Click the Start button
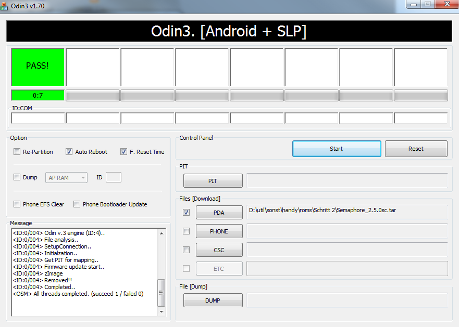Viewport: 459px width, 327px height. click(x=337, y=149)
